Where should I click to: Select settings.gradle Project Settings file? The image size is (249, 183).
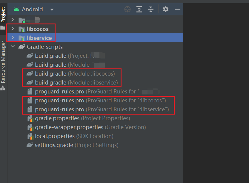[x=54, y=145]
